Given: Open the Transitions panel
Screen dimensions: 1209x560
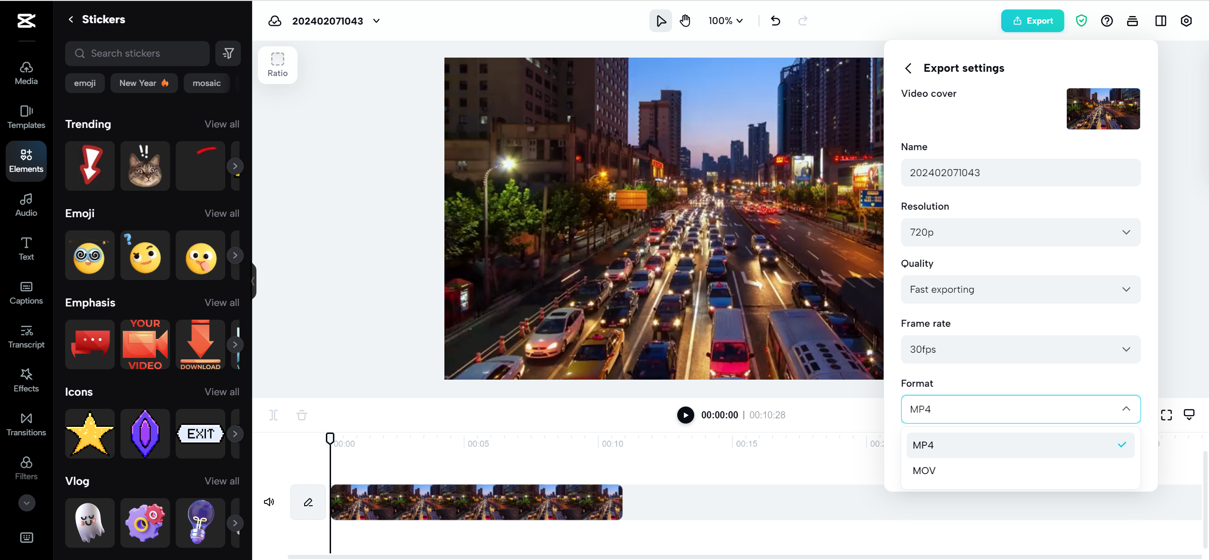Looking at the screenshot, I should pyautogui.click(x=26, y=424).
